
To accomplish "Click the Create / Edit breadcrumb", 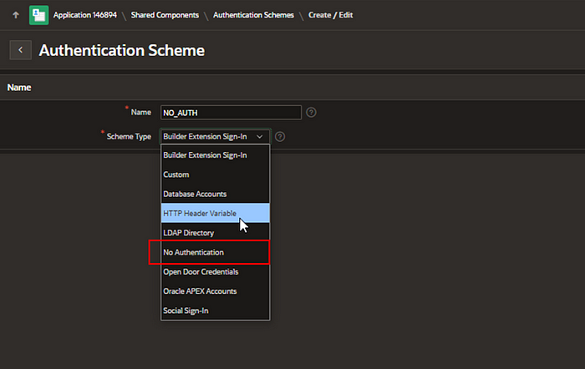I will (x=331, y=15).
